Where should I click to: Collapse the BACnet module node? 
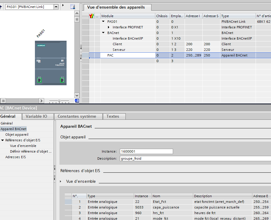(103, 33)
